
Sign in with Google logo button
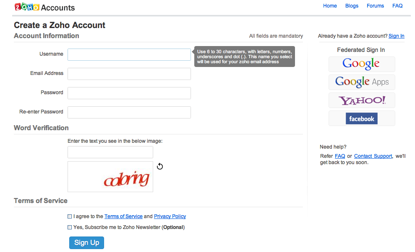(x=362, y=64)
